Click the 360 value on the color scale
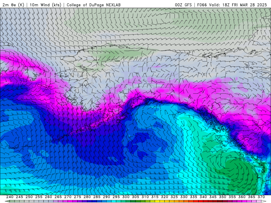271x203 pixels. (x=242, y=197)
